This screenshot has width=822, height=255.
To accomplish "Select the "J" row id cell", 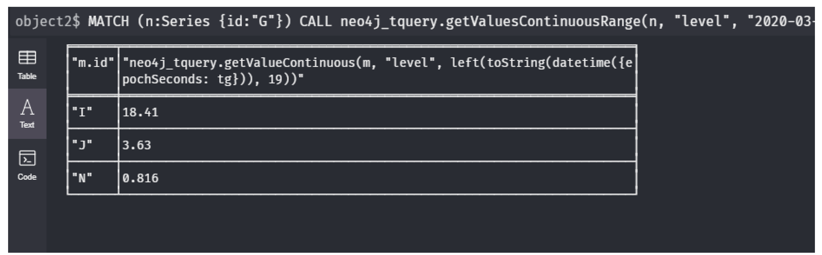I will point(82,145).
